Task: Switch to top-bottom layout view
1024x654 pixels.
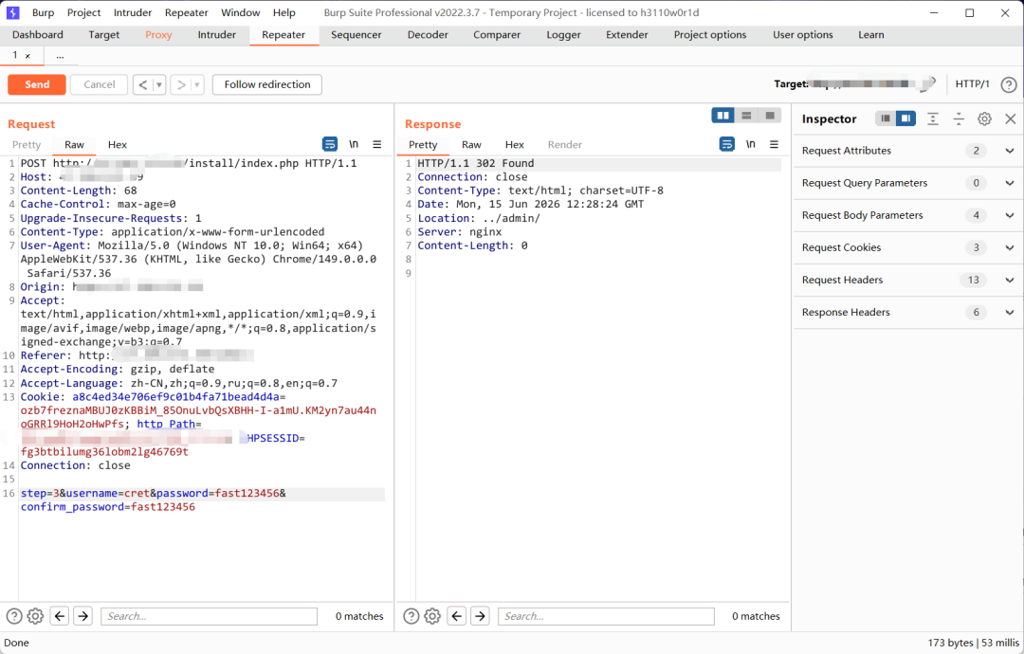Action: (x=746, y=116)
